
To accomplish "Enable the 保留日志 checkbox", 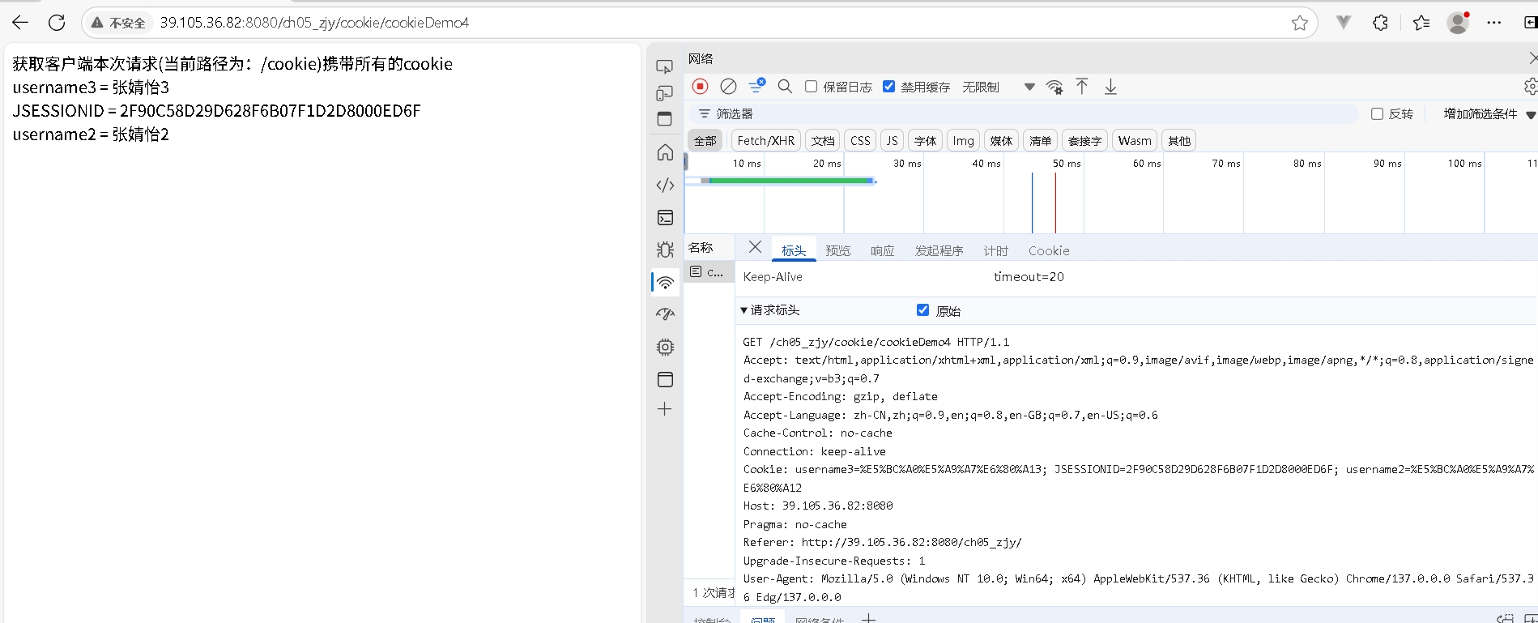I will [x=811, y=87].
